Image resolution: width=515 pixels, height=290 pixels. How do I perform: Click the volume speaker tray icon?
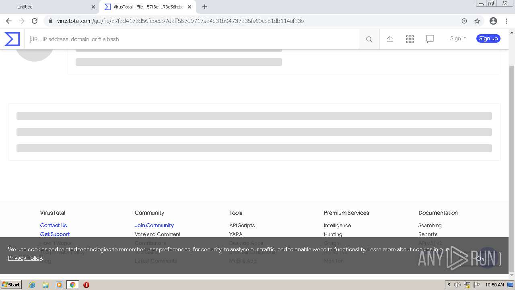(x=457, y=285)
